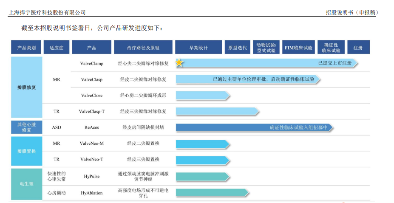394x203 pixels.
Task: Click the 电生理 category cell
Action: coord(26,184)
